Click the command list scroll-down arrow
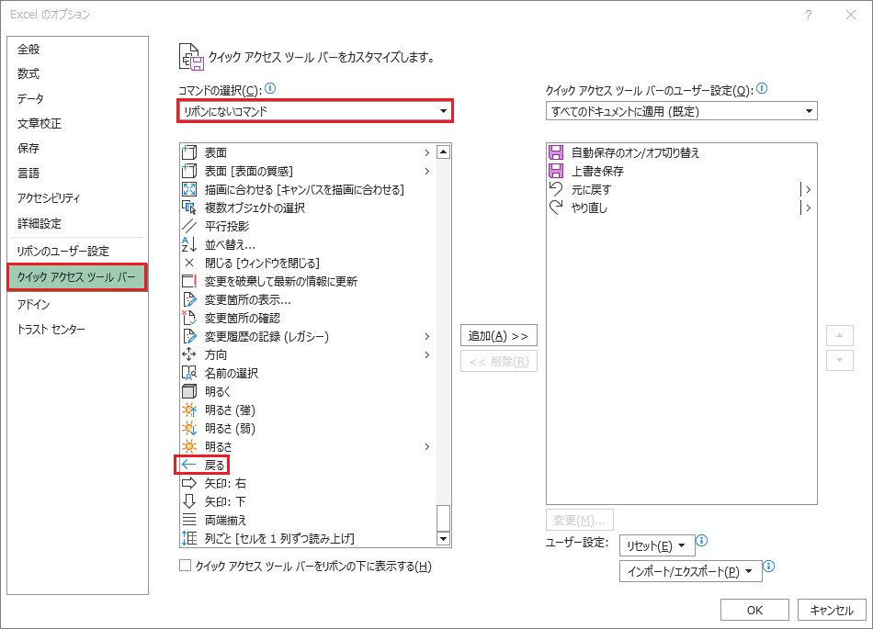Image resolution: width=873 pixels, height=629 pixels. point(443,539)
